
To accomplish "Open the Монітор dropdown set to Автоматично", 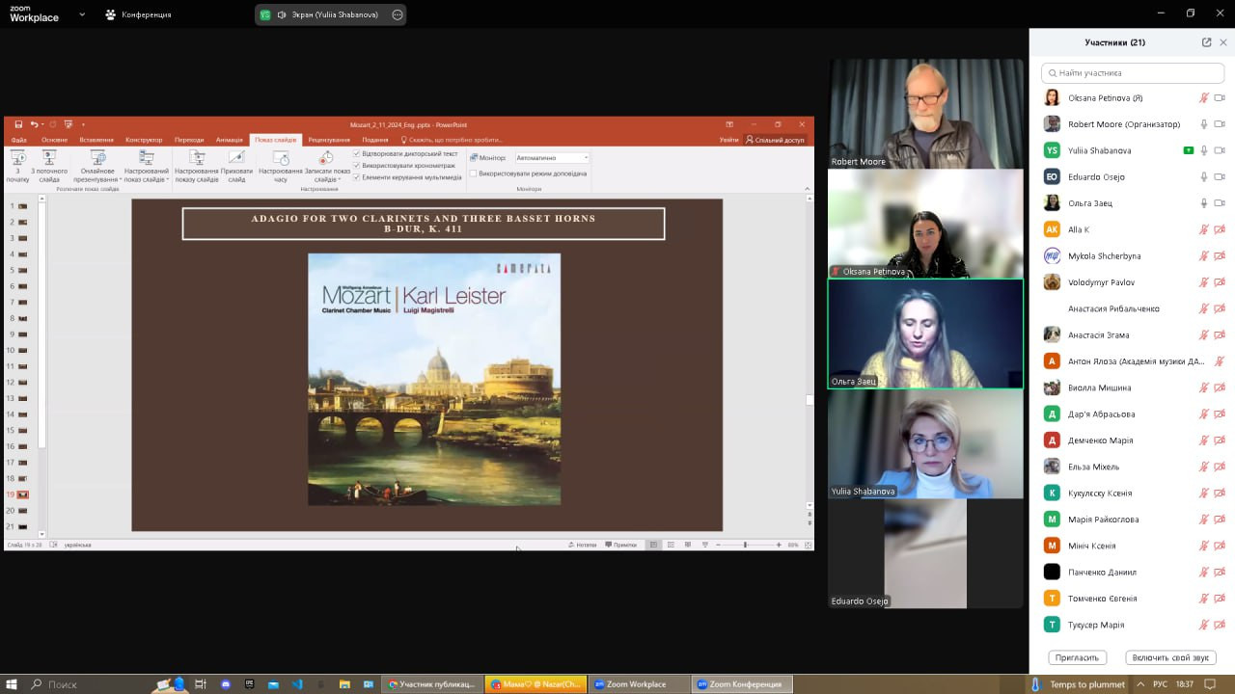I will click(552, 157).
